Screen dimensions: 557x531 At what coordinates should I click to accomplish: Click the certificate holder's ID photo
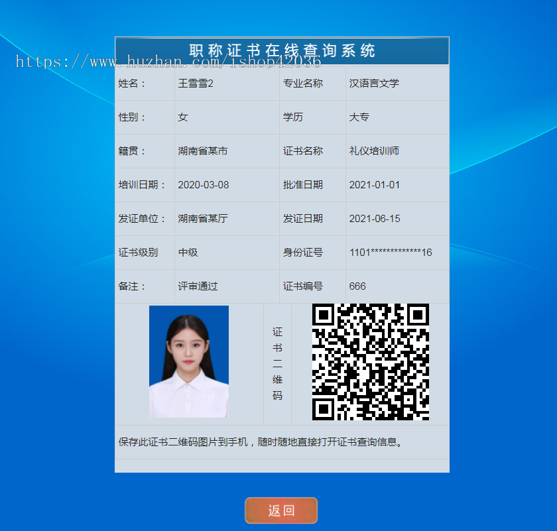[x=189, y=362]
